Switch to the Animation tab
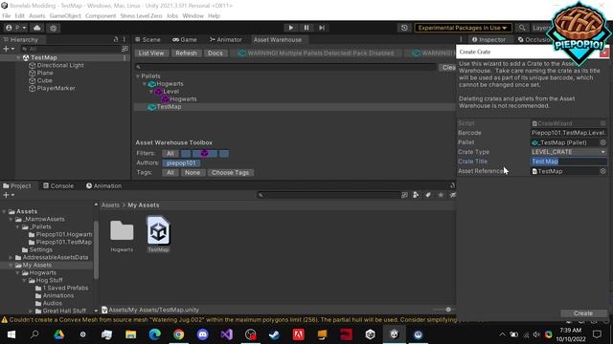Image resolution: width=613 pixels, height=344 pixels. (x=103, y=185)
